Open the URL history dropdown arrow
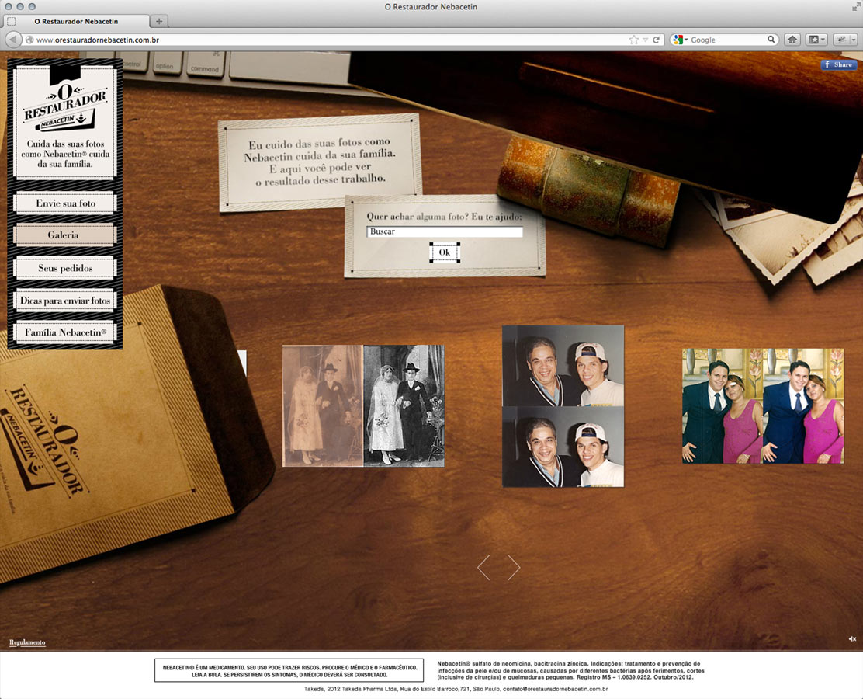The height and width of the screenshot is (699, 863). click(x=646, y=40)
